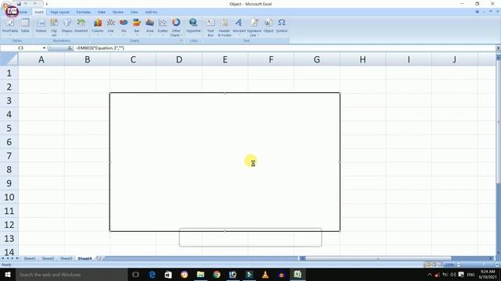Switch to the Formulas tab

click(x=84, y=12)
